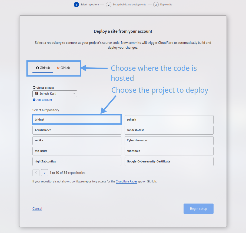The height and width of the screenshot is (233, 246).
Task: Go to the next page of repositories
Action: [44, 172]
